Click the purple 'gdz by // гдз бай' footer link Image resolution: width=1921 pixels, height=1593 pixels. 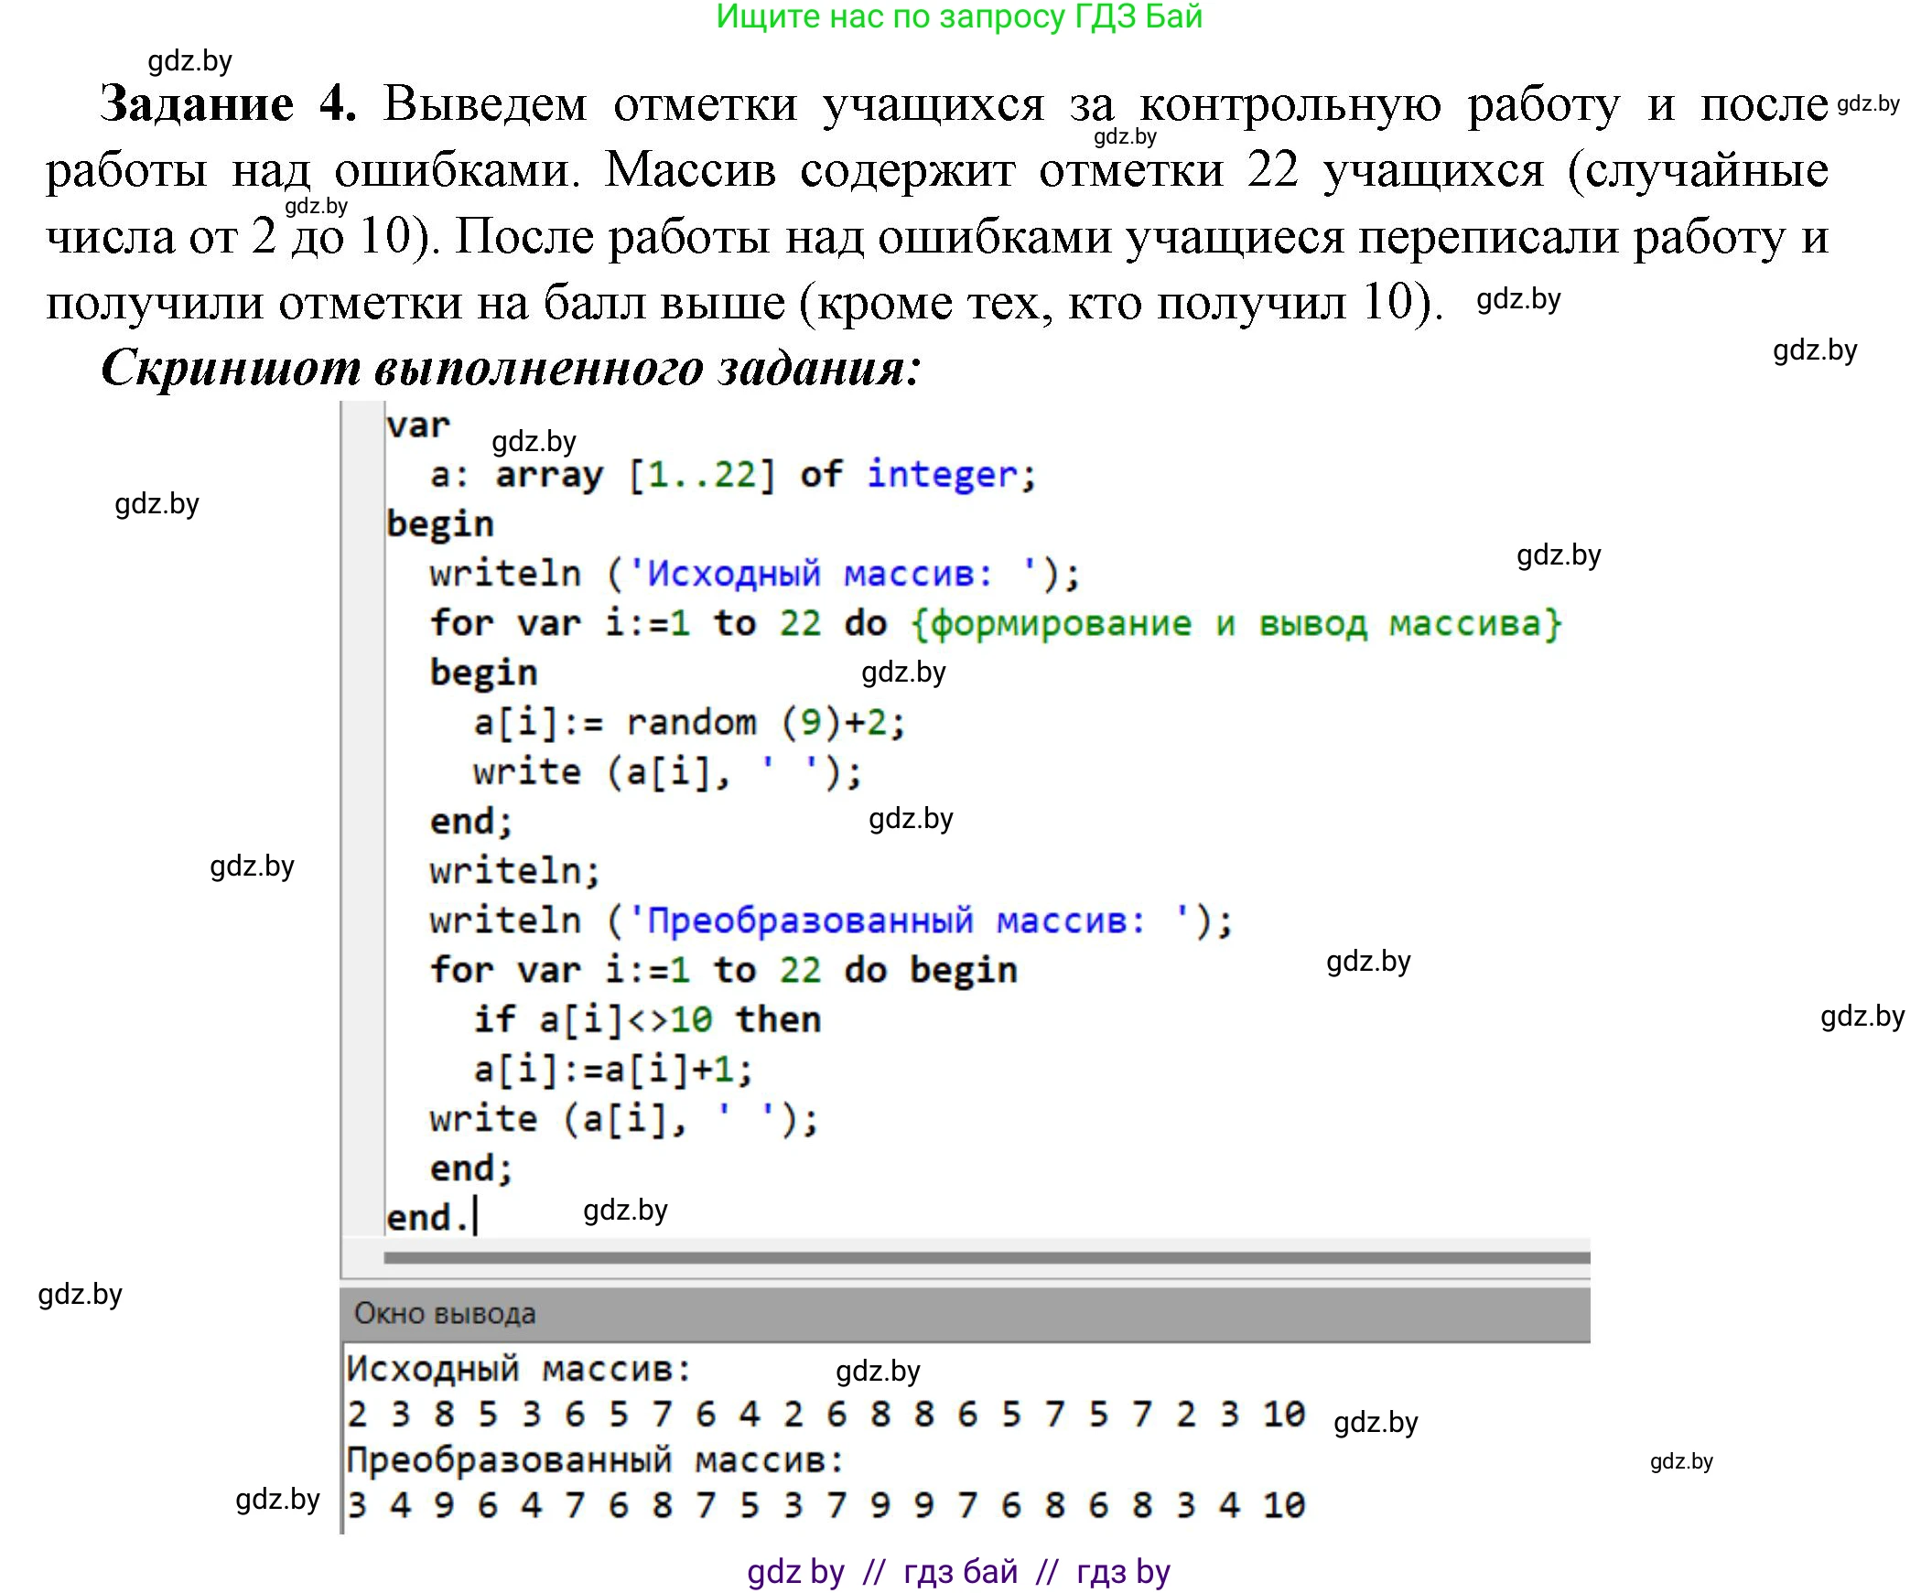pyautogui.click(x=958, y=1571)
